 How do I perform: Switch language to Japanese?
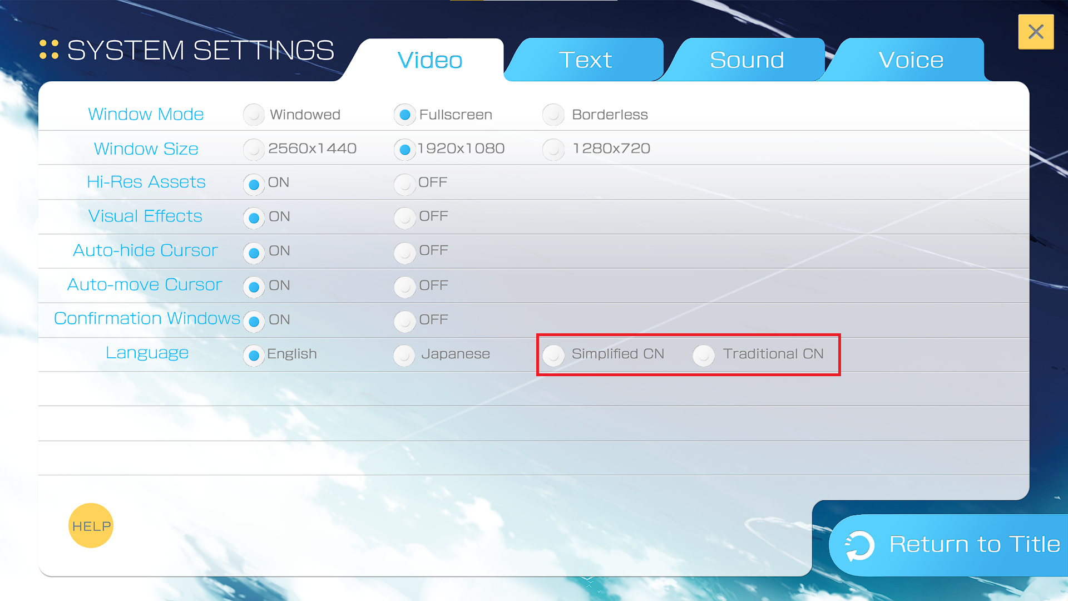tap(404, 355)
